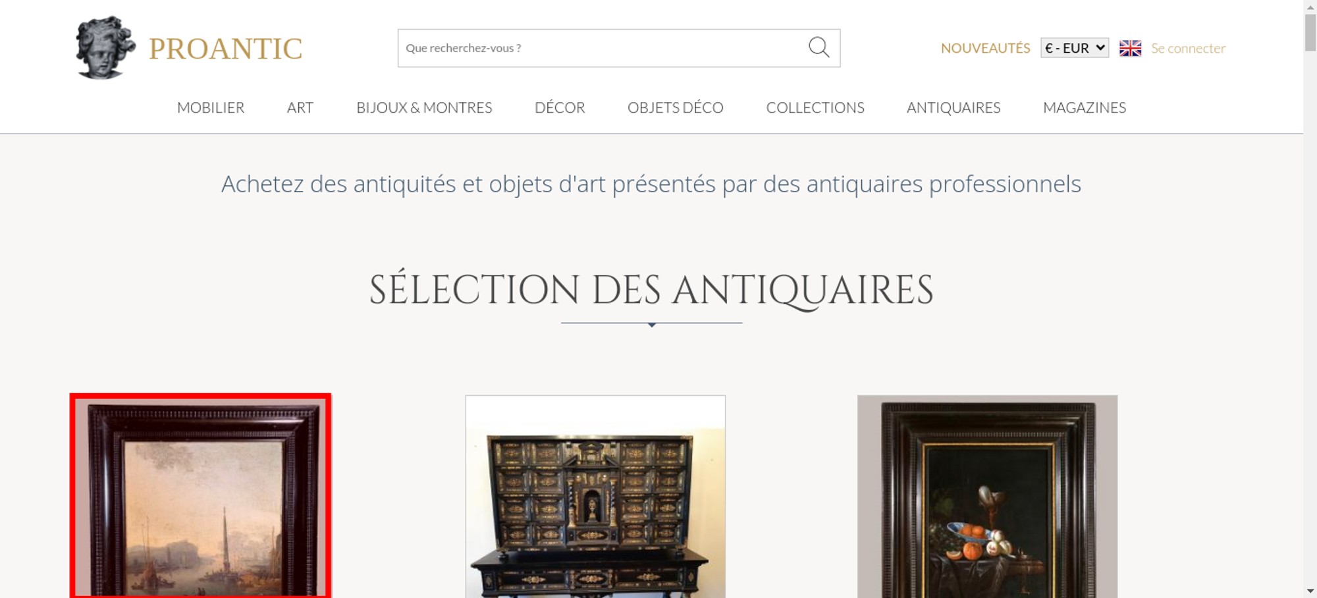
Task: Open the OBJETS DÉCO menu
Action: point(676,107)
